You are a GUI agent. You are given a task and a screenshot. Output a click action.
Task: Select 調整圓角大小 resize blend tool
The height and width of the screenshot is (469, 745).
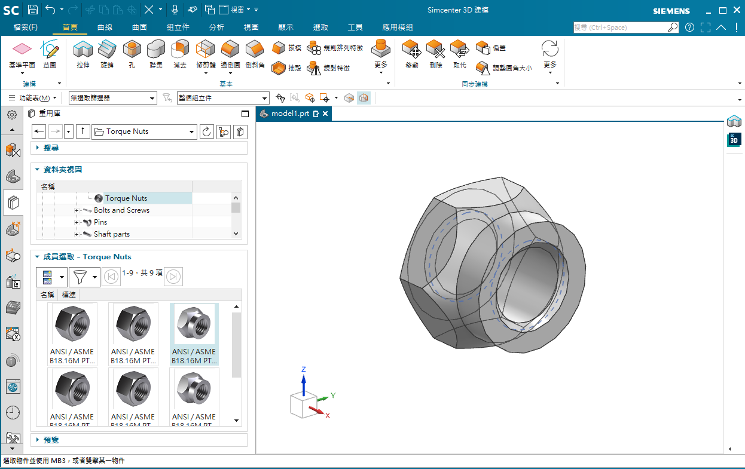pyautogui.click(x=503, y=68)
